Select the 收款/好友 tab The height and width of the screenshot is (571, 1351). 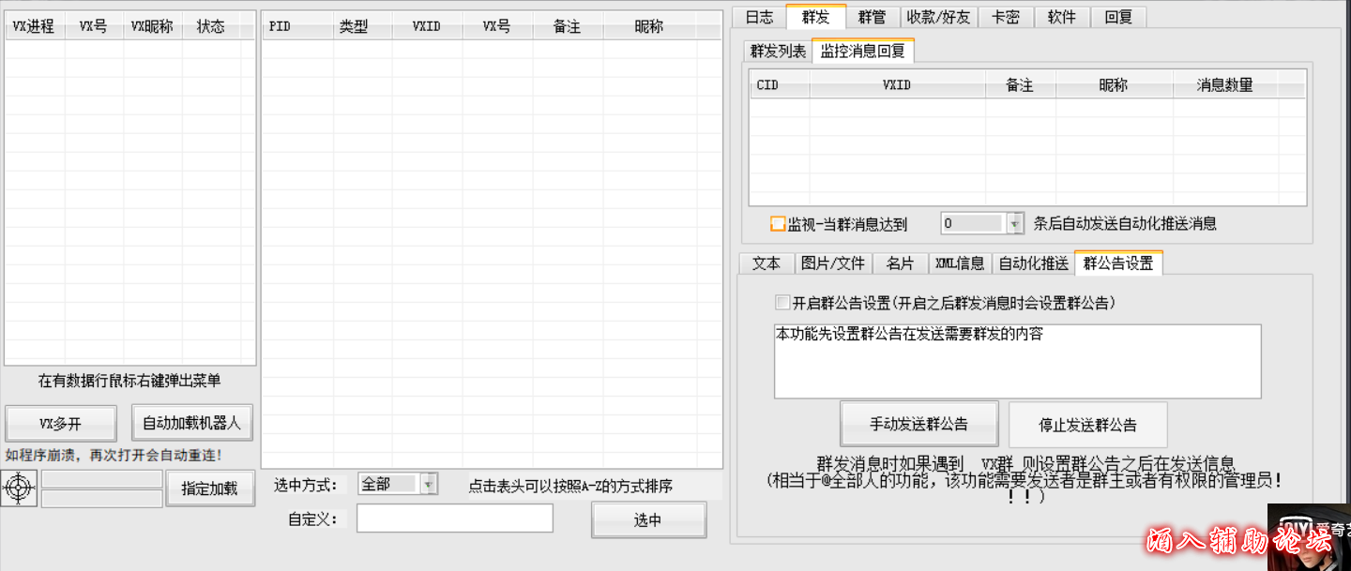pyautogui.click(x=939, y=16)
